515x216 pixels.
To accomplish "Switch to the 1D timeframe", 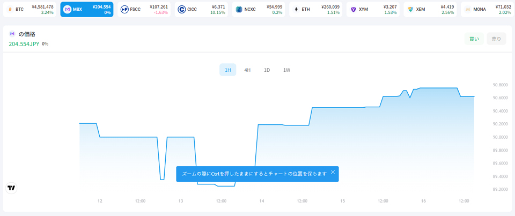I will 267,70.
